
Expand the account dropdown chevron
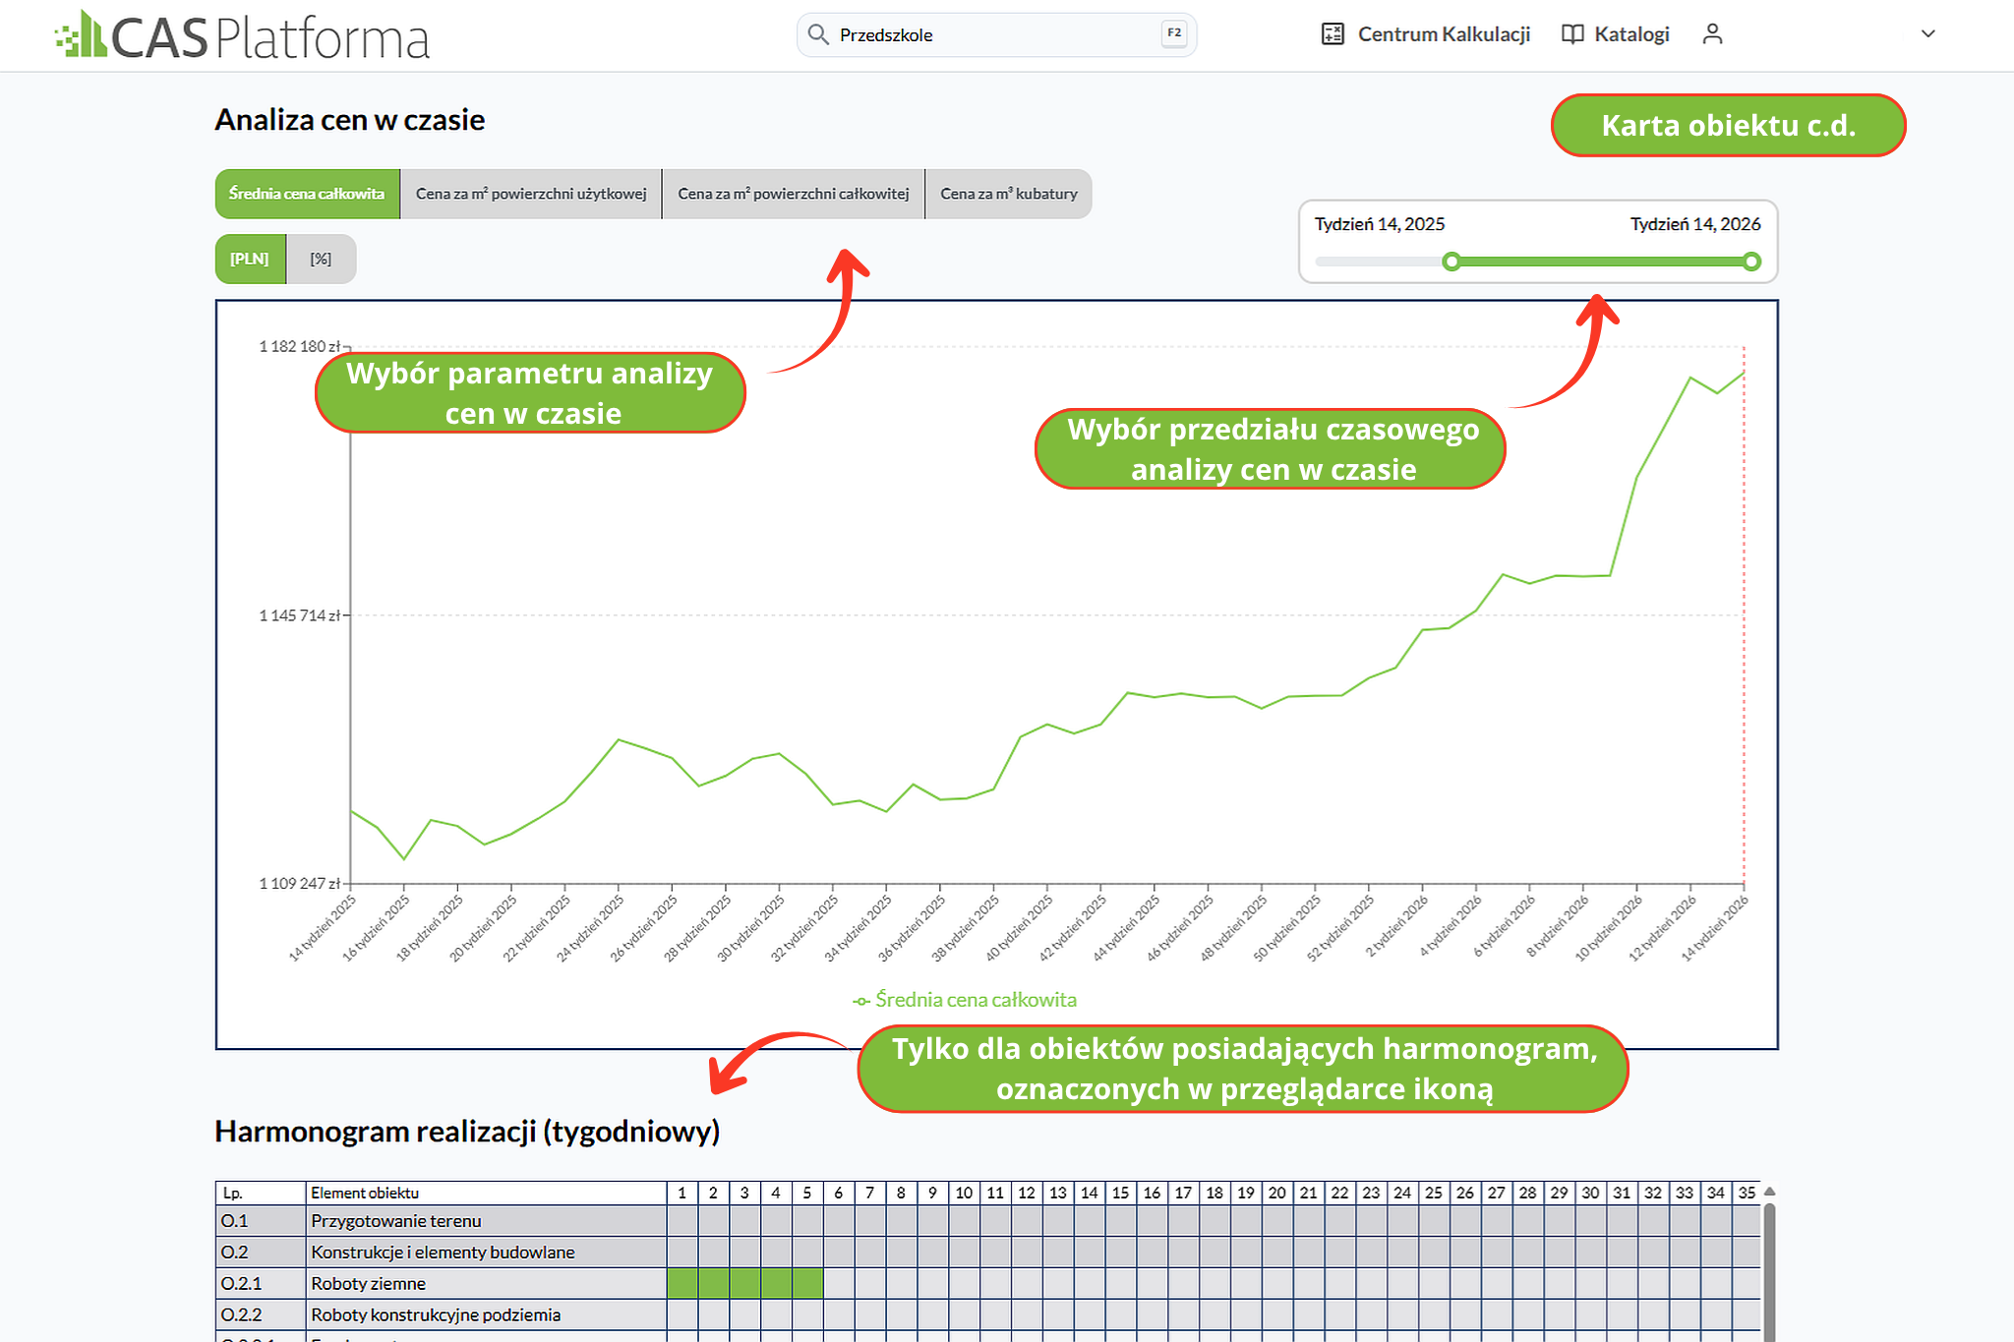pos(1927,33)
